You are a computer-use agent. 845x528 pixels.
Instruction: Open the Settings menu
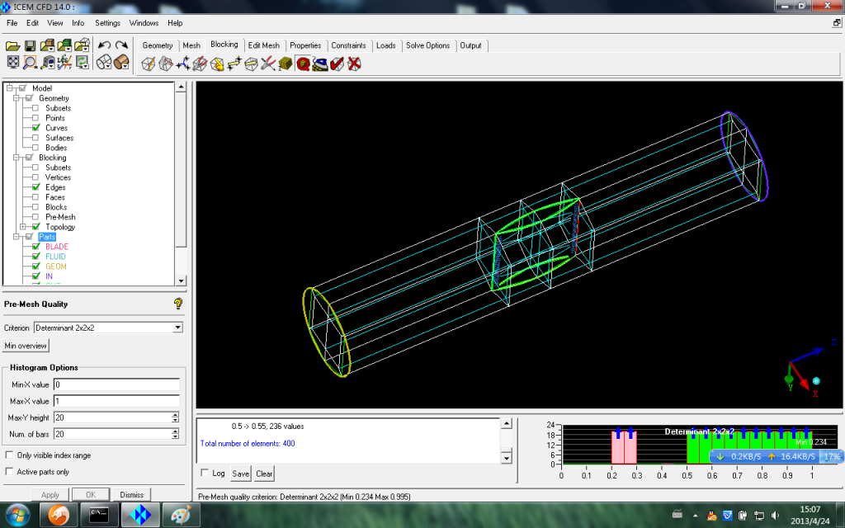tap(107, 23)
